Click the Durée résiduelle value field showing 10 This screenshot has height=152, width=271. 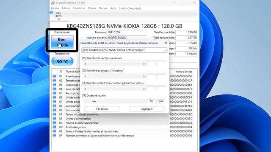(x=151, y=101)
